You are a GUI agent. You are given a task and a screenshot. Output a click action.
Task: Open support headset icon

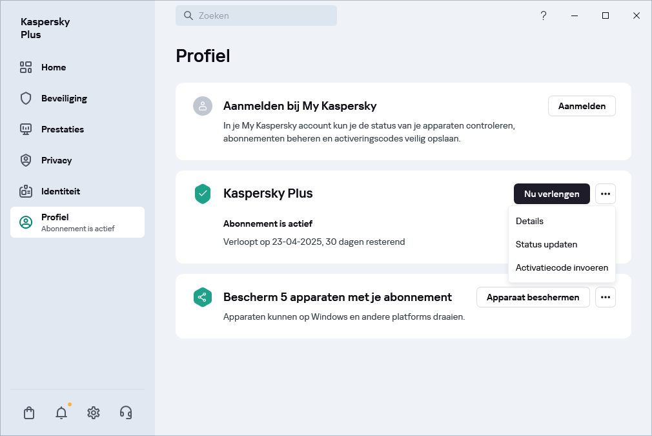pos(126,413)
